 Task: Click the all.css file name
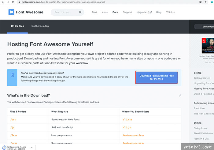[x=127, y=119]
